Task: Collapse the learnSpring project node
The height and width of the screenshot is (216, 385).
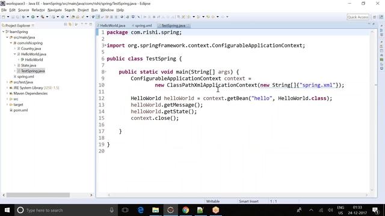Action: [4, 32]
